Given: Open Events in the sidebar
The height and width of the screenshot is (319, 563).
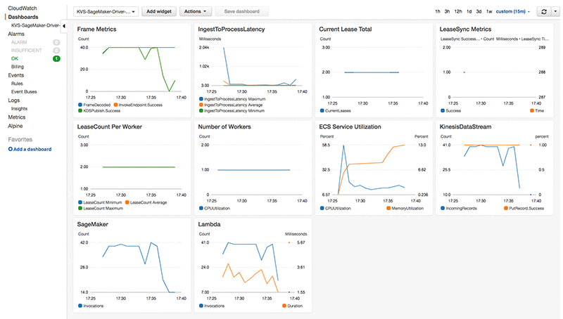Looking at the screenshot, I should pyautogui.click(x=16, y=75).
